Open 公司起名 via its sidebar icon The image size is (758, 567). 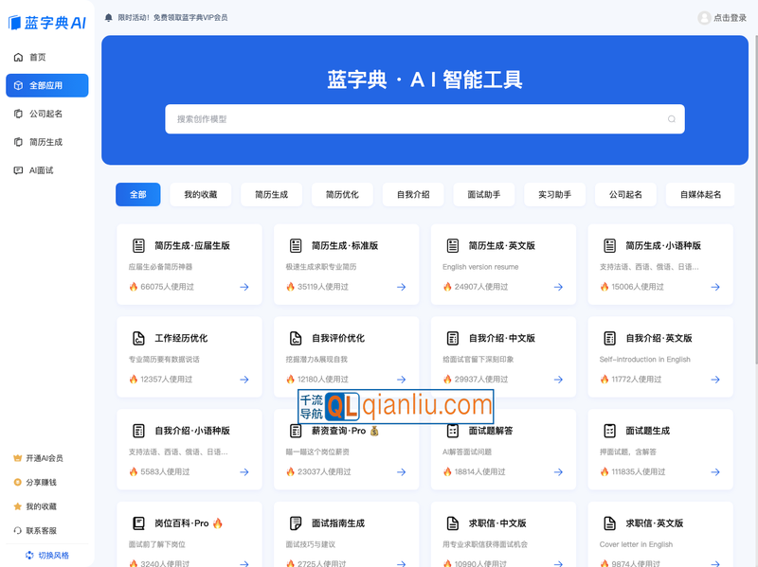(19, 114)
